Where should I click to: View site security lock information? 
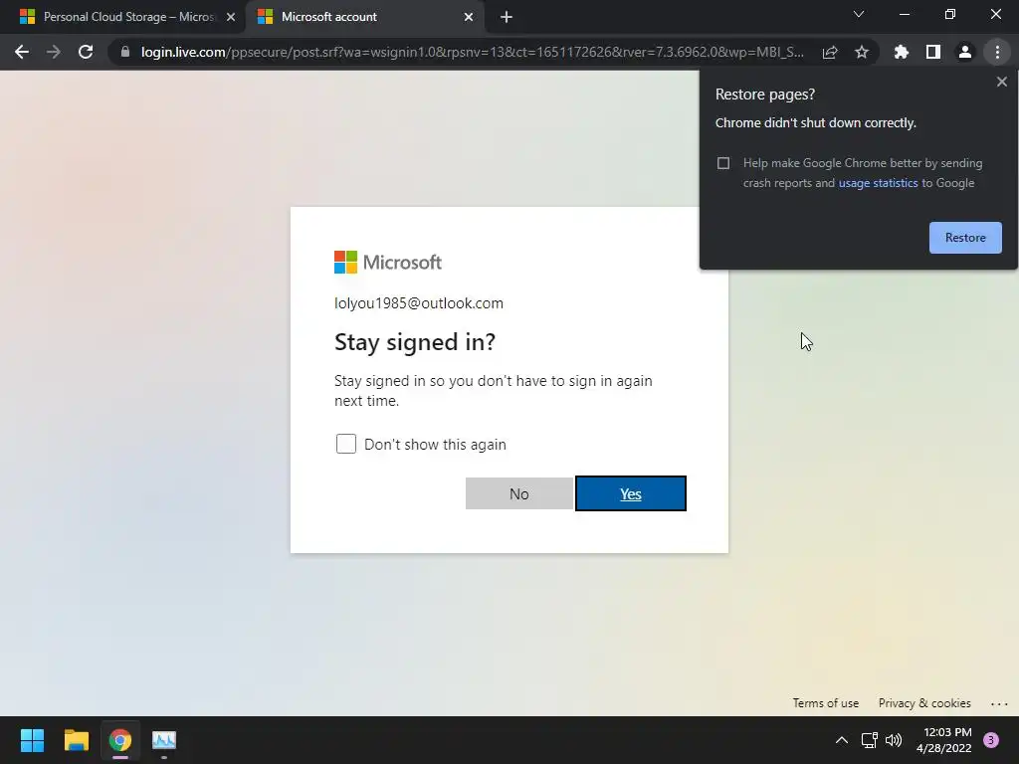tap(125, 52)
